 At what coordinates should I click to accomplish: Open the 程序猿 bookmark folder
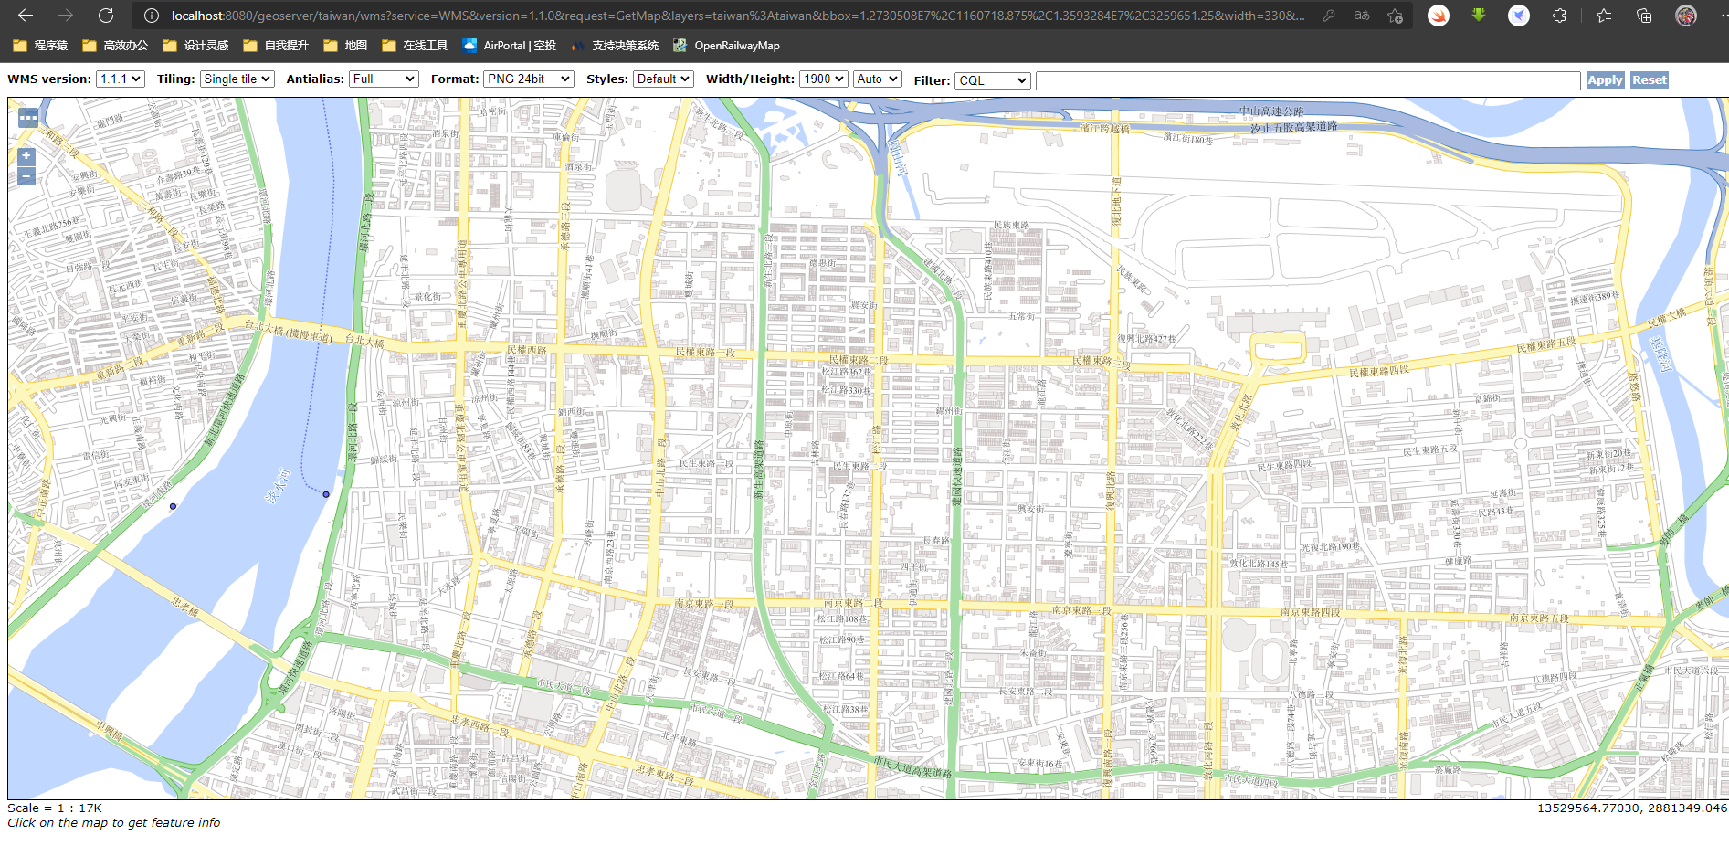click(40, 46)
